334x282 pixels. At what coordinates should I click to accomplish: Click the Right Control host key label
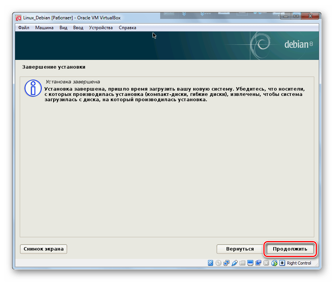299,263
